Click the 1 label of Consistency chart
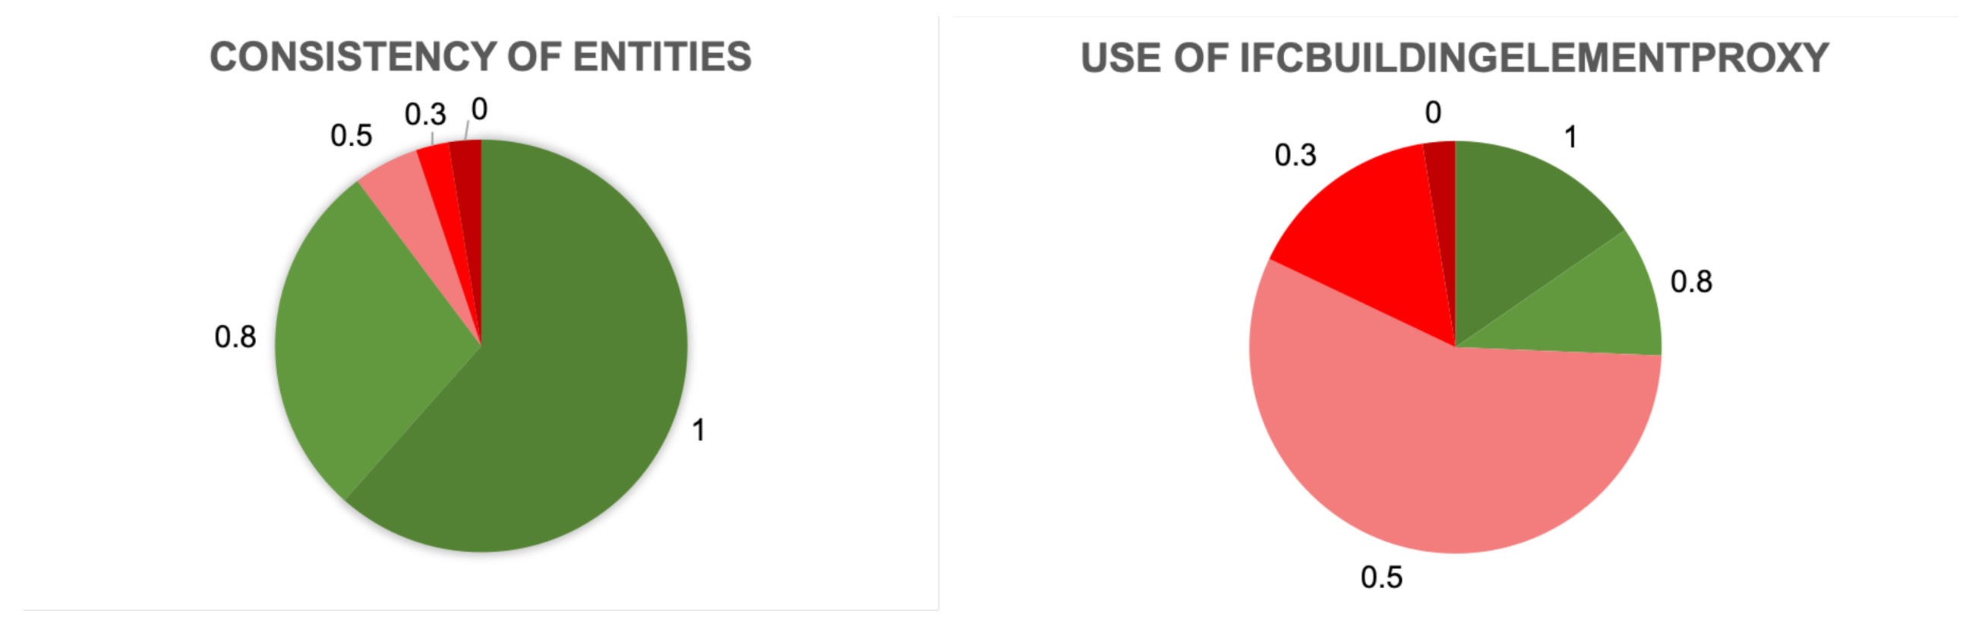The height and width of the screenshot is (629, 1982). tap(698, 431)
